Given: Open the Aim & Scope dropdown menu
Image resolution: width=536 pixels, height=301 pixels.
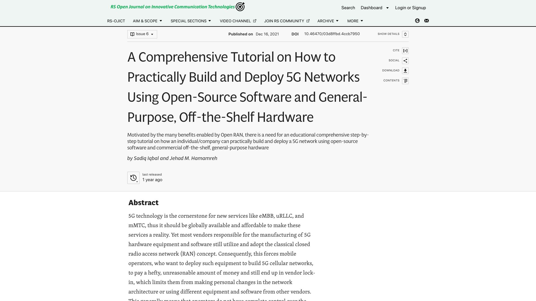Looking at the screenshot, I should [x=147, y=21].
